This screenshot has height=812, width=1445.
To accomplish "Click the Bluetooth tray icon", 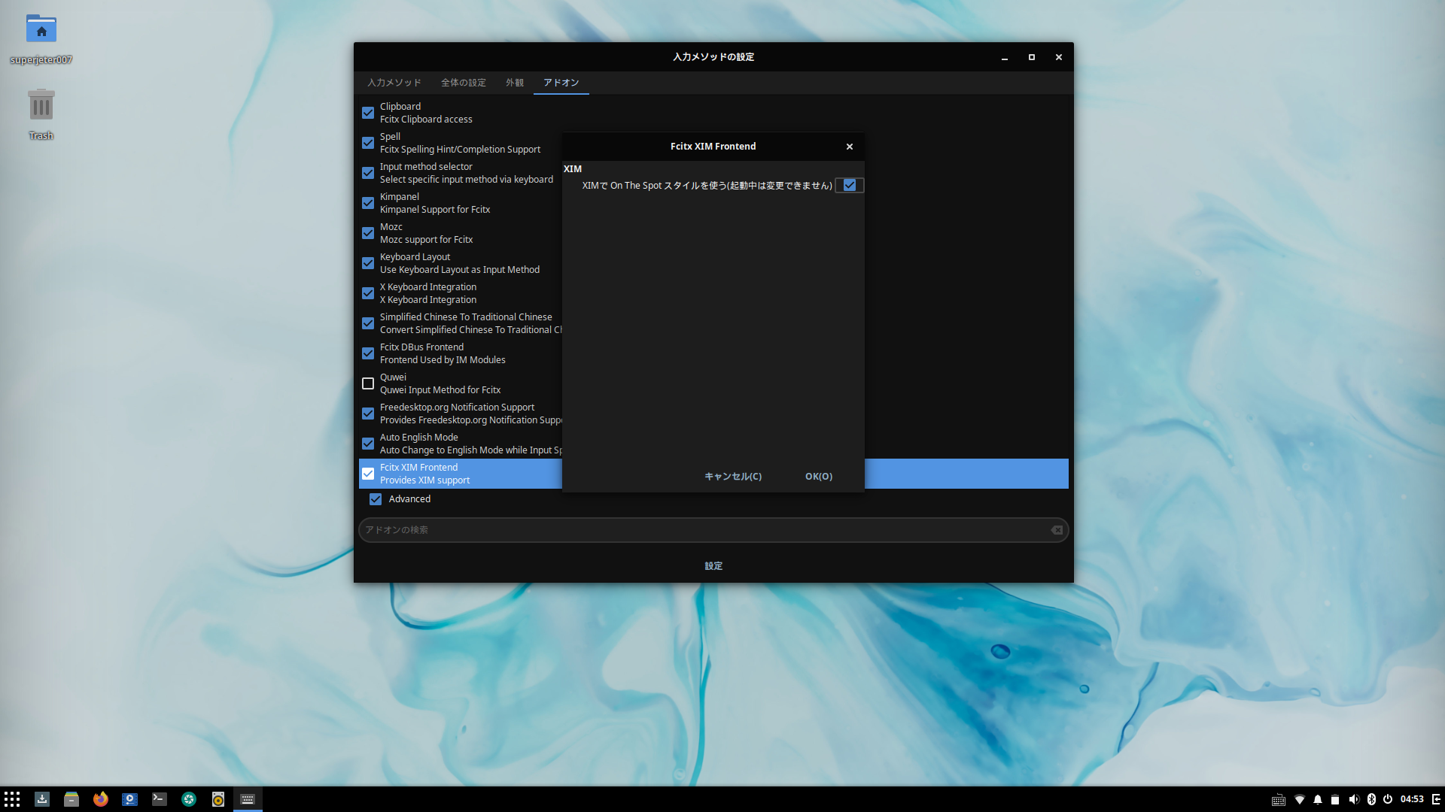I will [x=1371, y=799].
